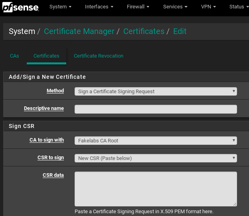249x216 pixels.
Task: Open the CSR to sign dropdown
Action: [x=156, y=158]
